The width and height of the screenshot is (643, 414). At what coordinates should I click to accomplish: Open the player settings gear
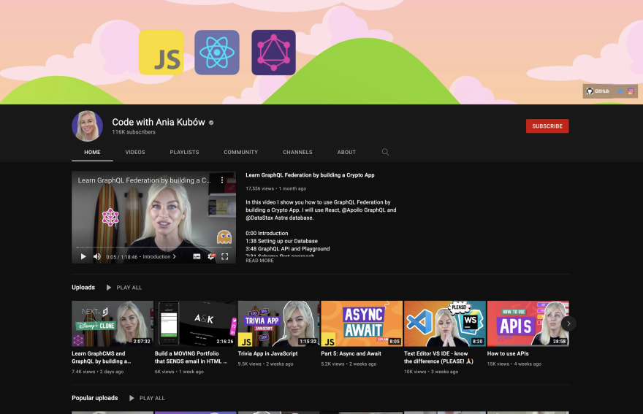210,256
